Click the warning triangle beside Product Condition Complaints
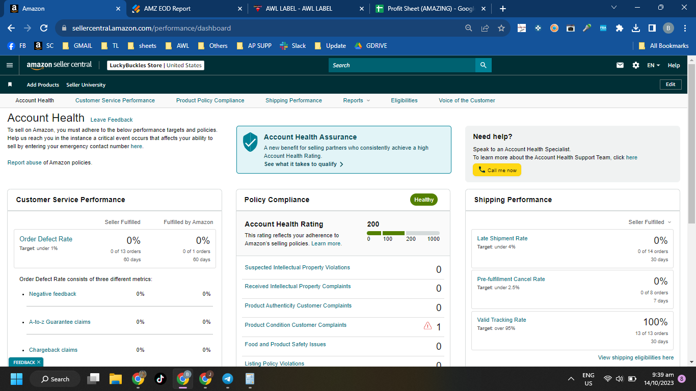 tap(428, 326)
